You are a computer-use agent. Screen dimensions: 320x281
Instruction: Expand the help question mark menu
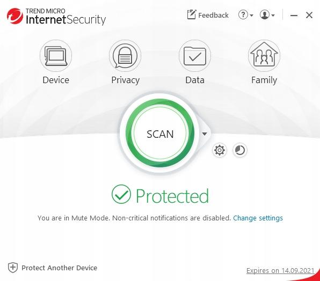click(245, 15)
